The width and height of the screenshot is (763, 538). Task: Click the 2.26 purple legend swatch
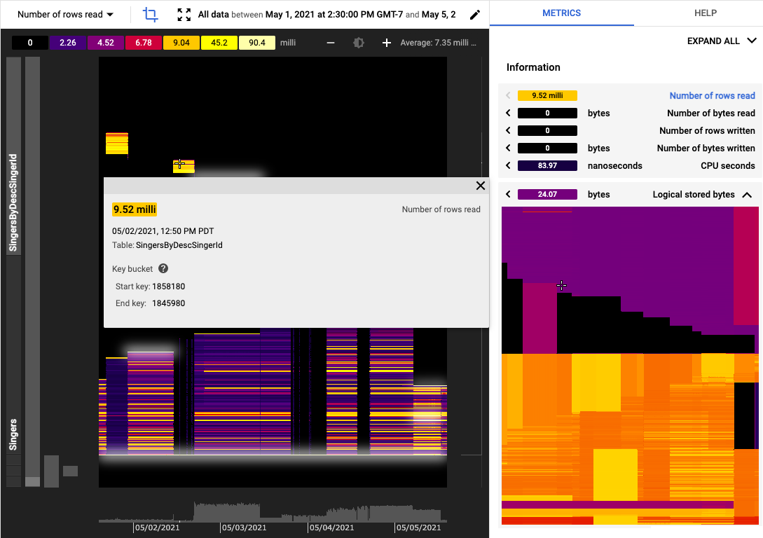[67, 42]
